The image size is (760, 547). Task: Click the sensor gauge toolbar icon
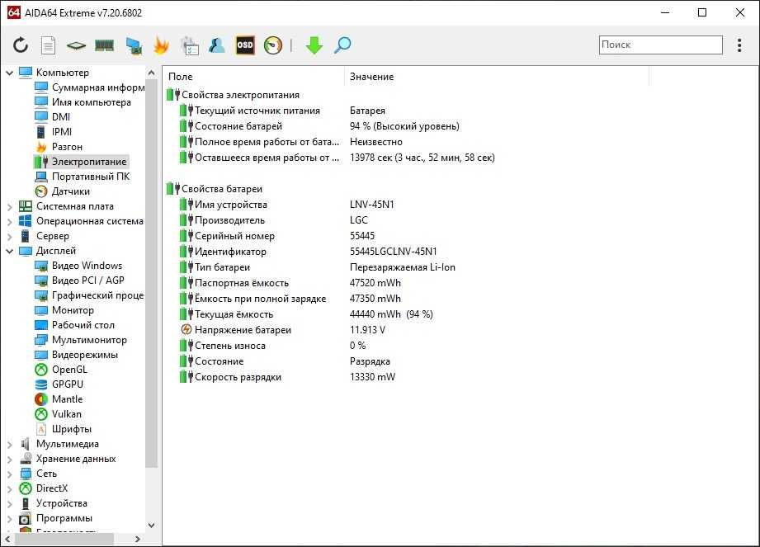pos(273,45)
